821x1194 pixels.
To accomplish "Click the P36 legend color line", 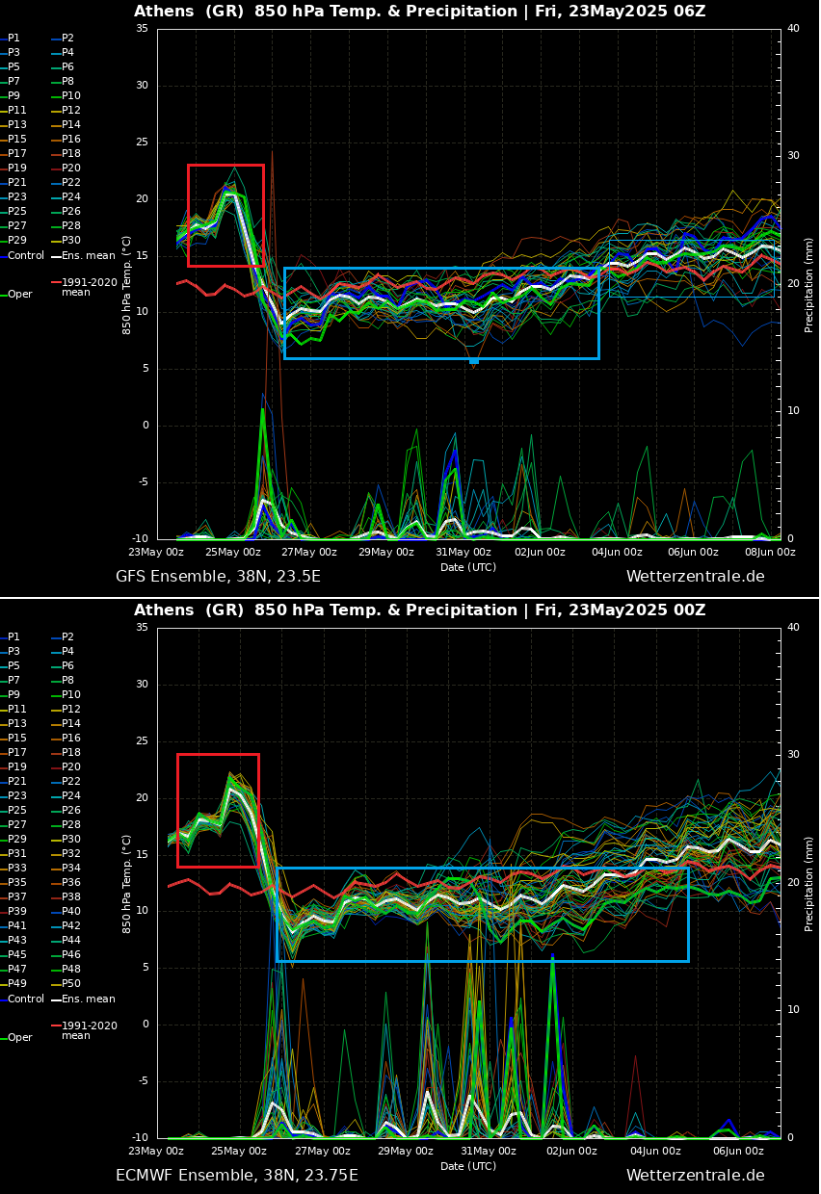I will [57, 882].
